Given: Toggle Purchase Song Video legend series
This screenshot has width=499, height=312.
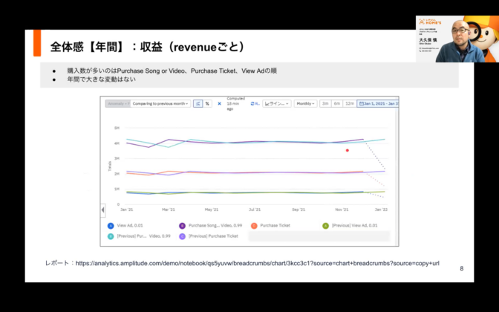Looking at the screenshot, I should [210, 225].
